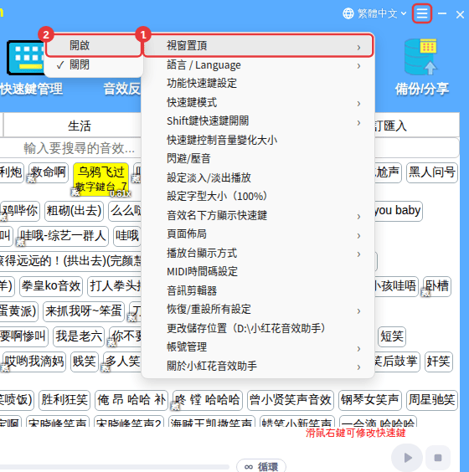Image resolution: width=469 pixels, height=472 pixels.
Task: Expand 關於小紅花音效助手 submenu
Action: (258, 366)
